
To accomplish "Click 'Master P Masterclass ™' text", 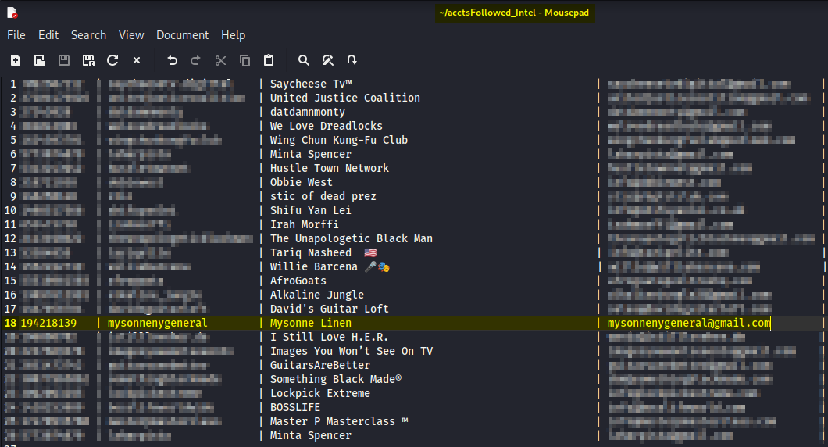I will pos(339,421).
